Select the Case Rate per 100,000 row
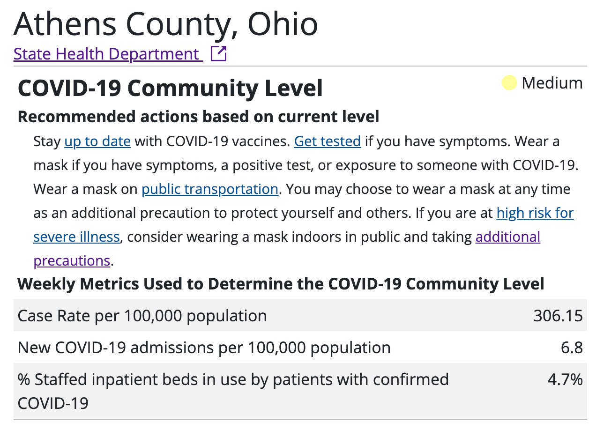Screen dimensions: 596x430 pos(300,316)
